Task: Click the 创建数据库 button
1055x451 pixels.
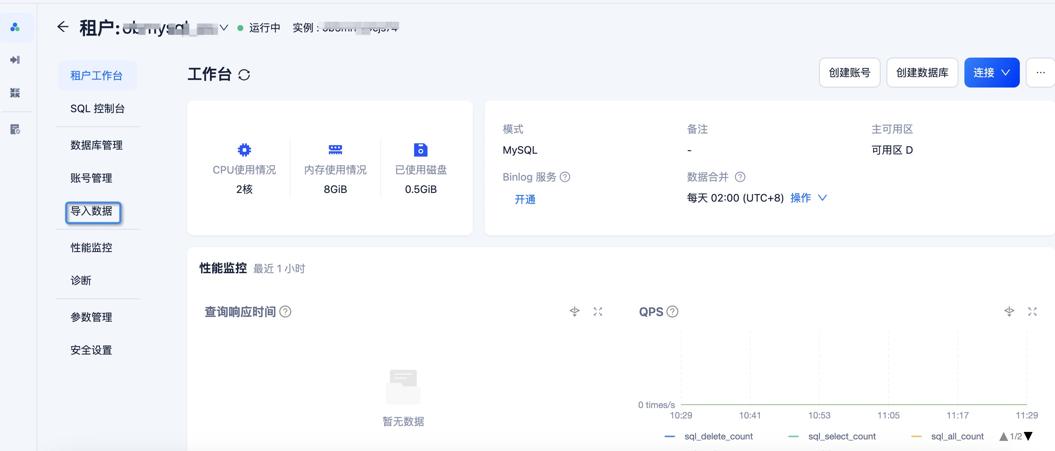Action: (922, 73)
